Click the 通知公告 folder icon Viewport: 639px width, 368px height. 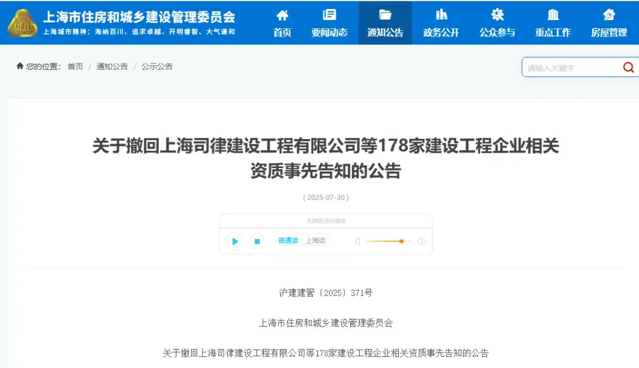pyautogui.click(x=385, y=15)
